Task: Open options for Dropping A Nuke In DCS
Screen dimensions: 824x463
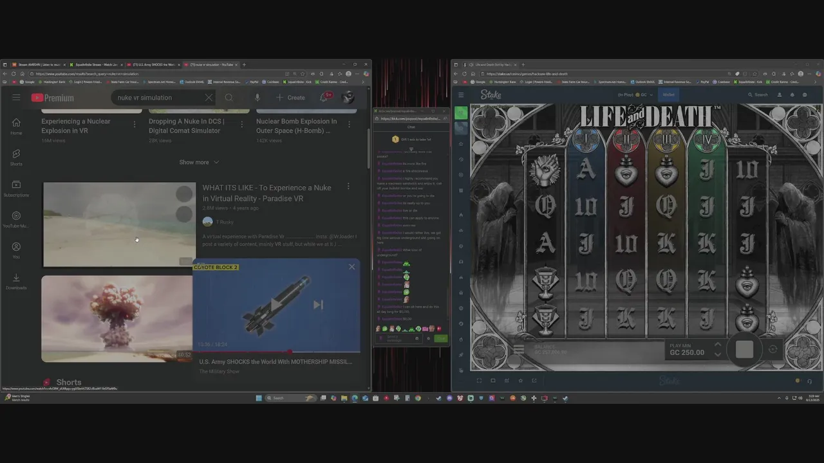Action: (242, 124)
